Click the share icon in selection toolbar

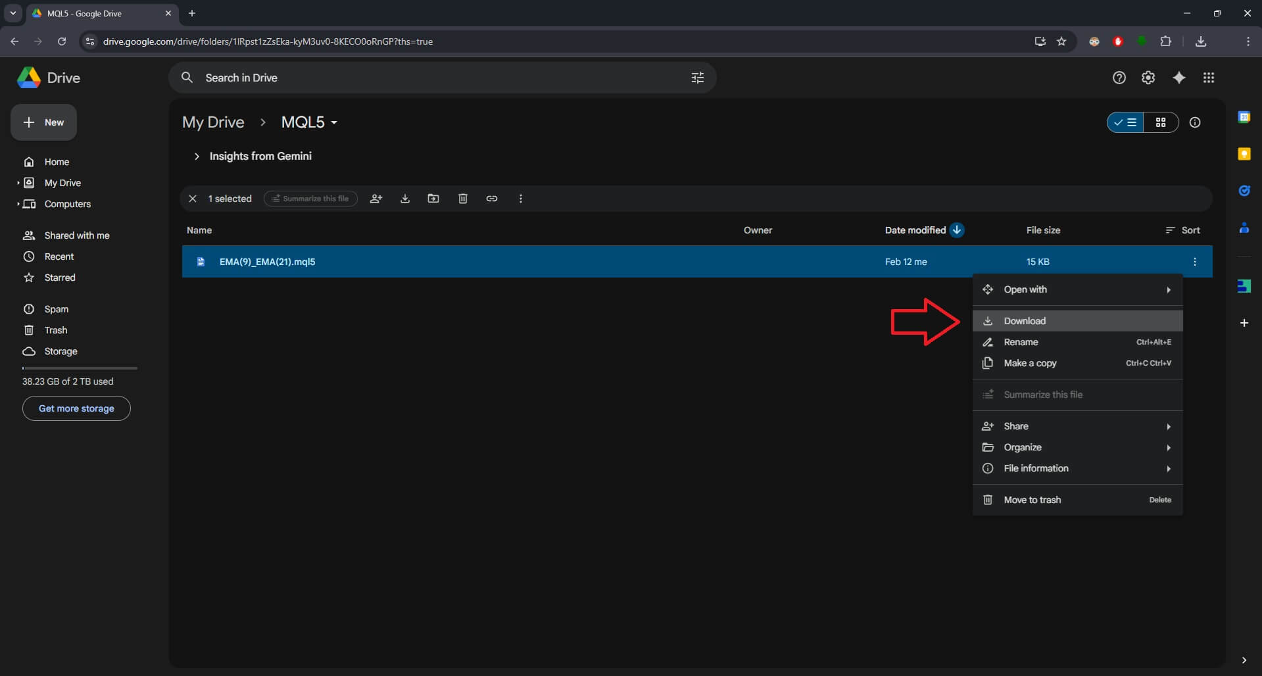(376, 199)
